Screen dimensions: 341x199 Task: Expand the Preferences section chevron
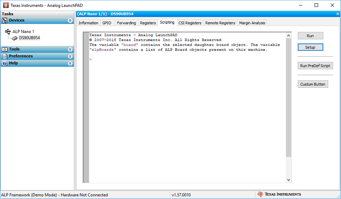[70, 56]
